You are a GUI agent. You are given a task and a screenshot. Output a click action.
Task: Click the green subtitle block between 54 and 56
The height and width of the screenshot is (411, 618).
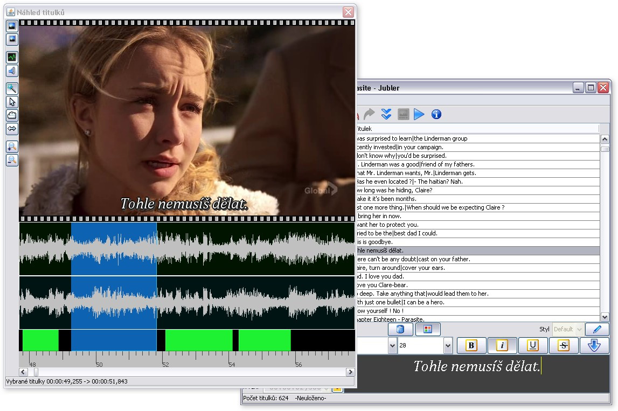[x=265, y=340]
